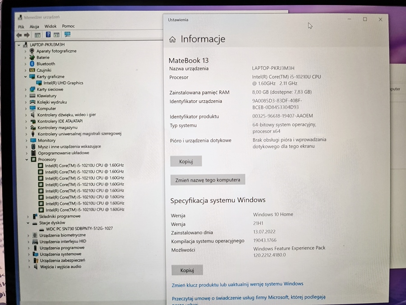406x305 pixels.
Task: Select the Klawiatury keyboard icon
Action: click(32, 96)
